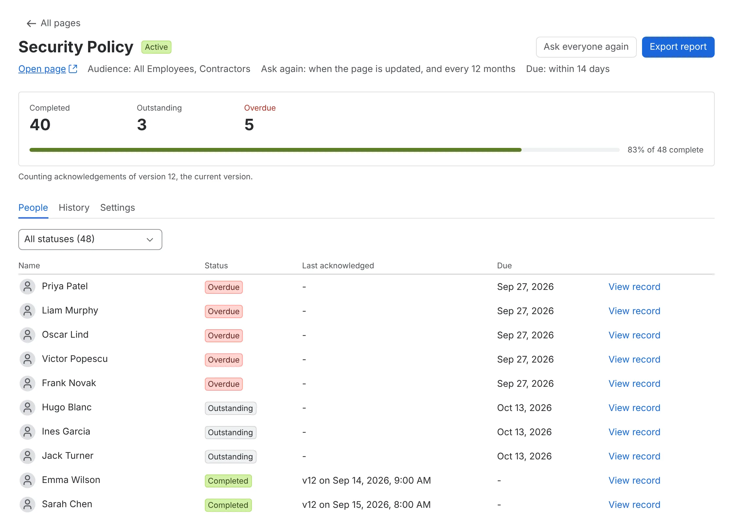Click Liam Murphy's avatar icon
This screenshot has width=733, height=517.
27,311
